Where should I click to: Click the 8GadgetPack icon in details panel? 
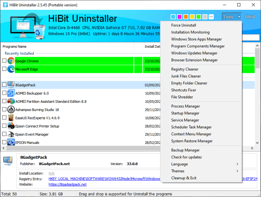[8, 161]
